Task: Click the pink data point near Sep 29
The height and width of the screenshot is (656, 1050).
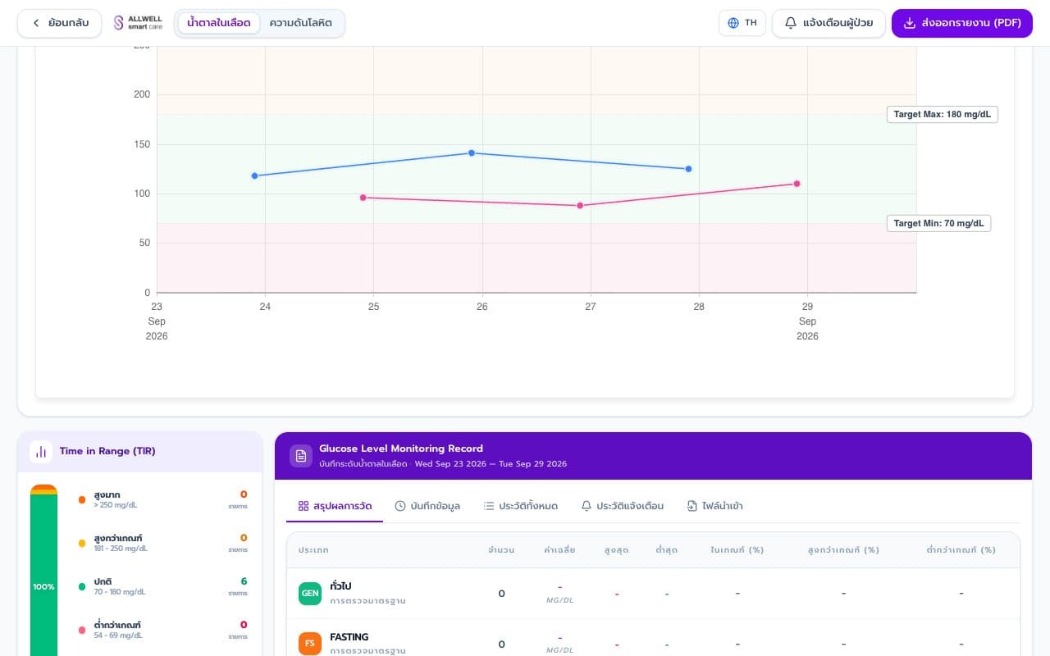Action: 797,184
